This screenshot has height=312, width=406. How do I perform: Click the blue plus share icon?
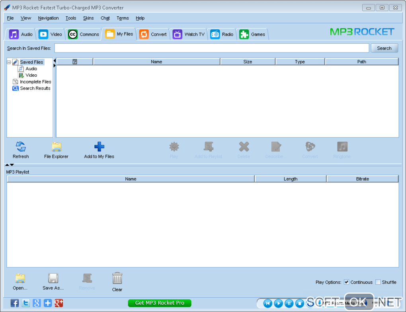(48, 303)
